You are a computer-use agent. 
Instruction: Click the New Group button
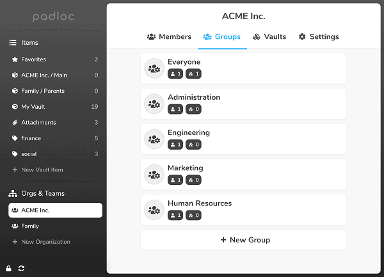(x=243, y=240)
